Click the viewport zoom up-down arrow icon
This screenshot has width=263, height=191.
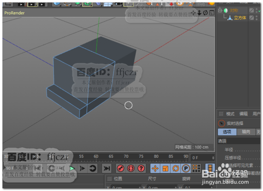click(199, 13)
